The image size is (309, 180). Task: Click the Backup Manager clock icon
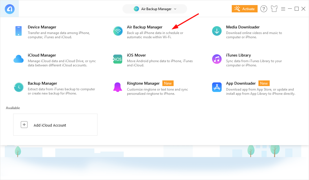tap(19, 87)
